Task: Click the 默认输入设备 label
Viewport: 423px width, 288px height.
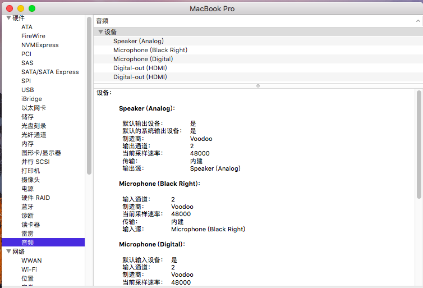Action: pos(142,260)
